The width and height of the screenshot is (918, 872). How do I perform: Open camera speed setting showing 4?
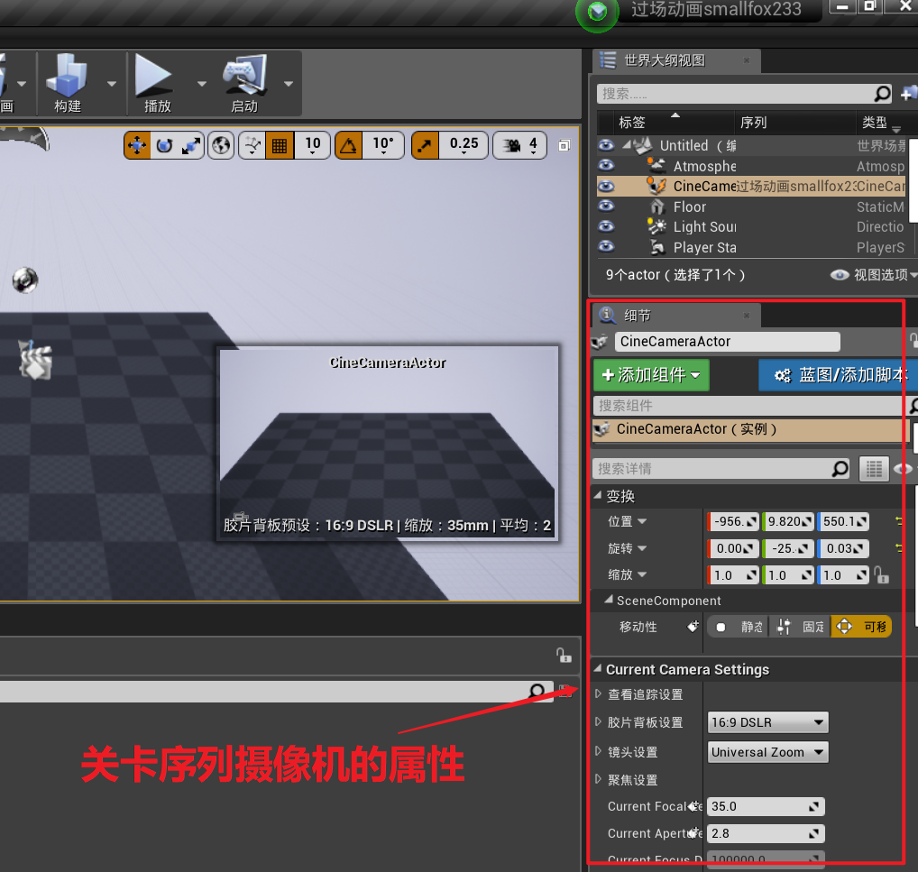pyautogui.click(x=520, y=145)
